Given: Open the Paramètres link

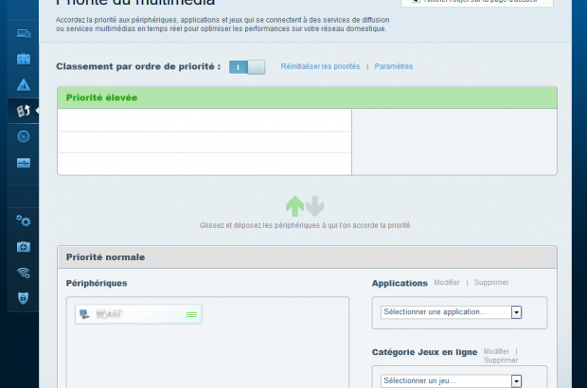Looking at the screenshot, I should pos(394,67).
